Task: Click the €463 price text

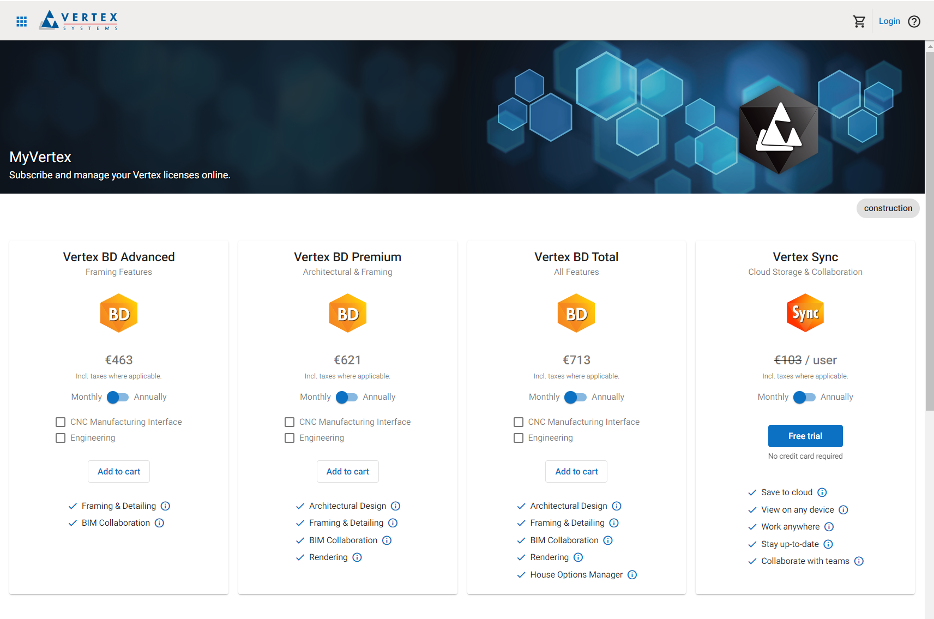Action: [x=119, y=360]
